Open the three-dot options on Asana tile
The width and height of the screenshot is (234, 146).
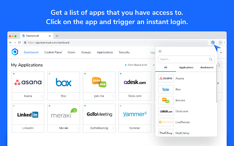point(42,96)
